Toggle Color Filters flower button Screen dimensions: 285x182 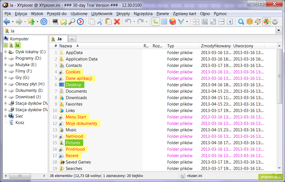click(266, 22)
